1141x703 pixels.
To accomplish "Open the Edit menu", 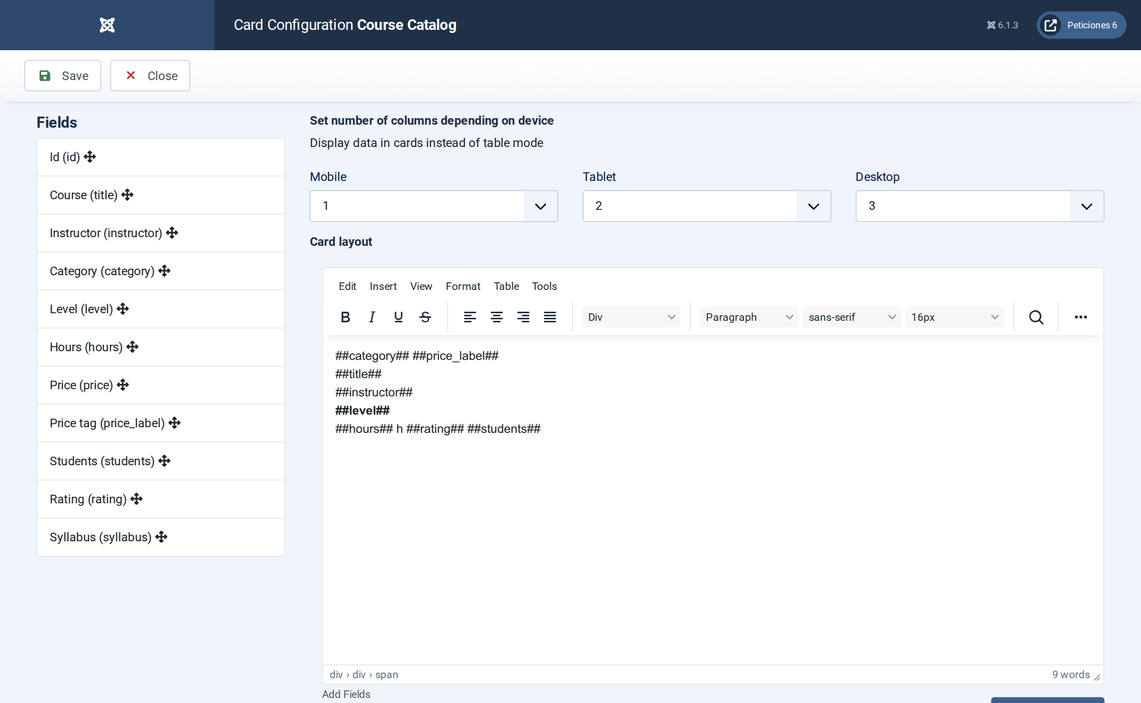I will [347, 286].
